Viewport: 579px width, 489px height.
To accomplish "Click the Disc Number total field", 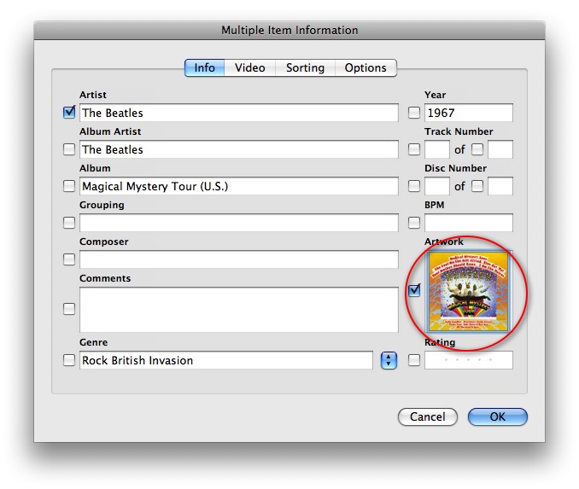I will point(500,186).
